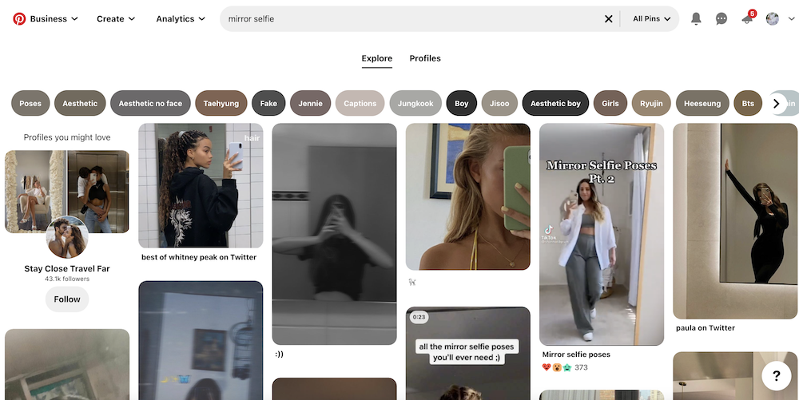This screenshot has width=799, height=400.
Task: Click the profile avatar in header
Action: click(772, 18)
